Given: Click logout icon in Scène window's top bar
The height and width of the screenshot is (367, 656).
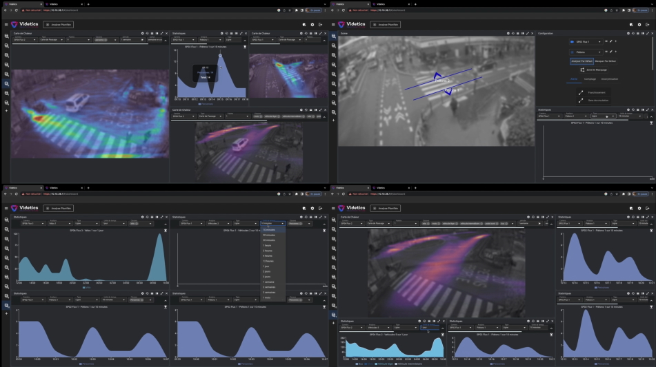Looking at the screenshot, I should tap(647, 25).
